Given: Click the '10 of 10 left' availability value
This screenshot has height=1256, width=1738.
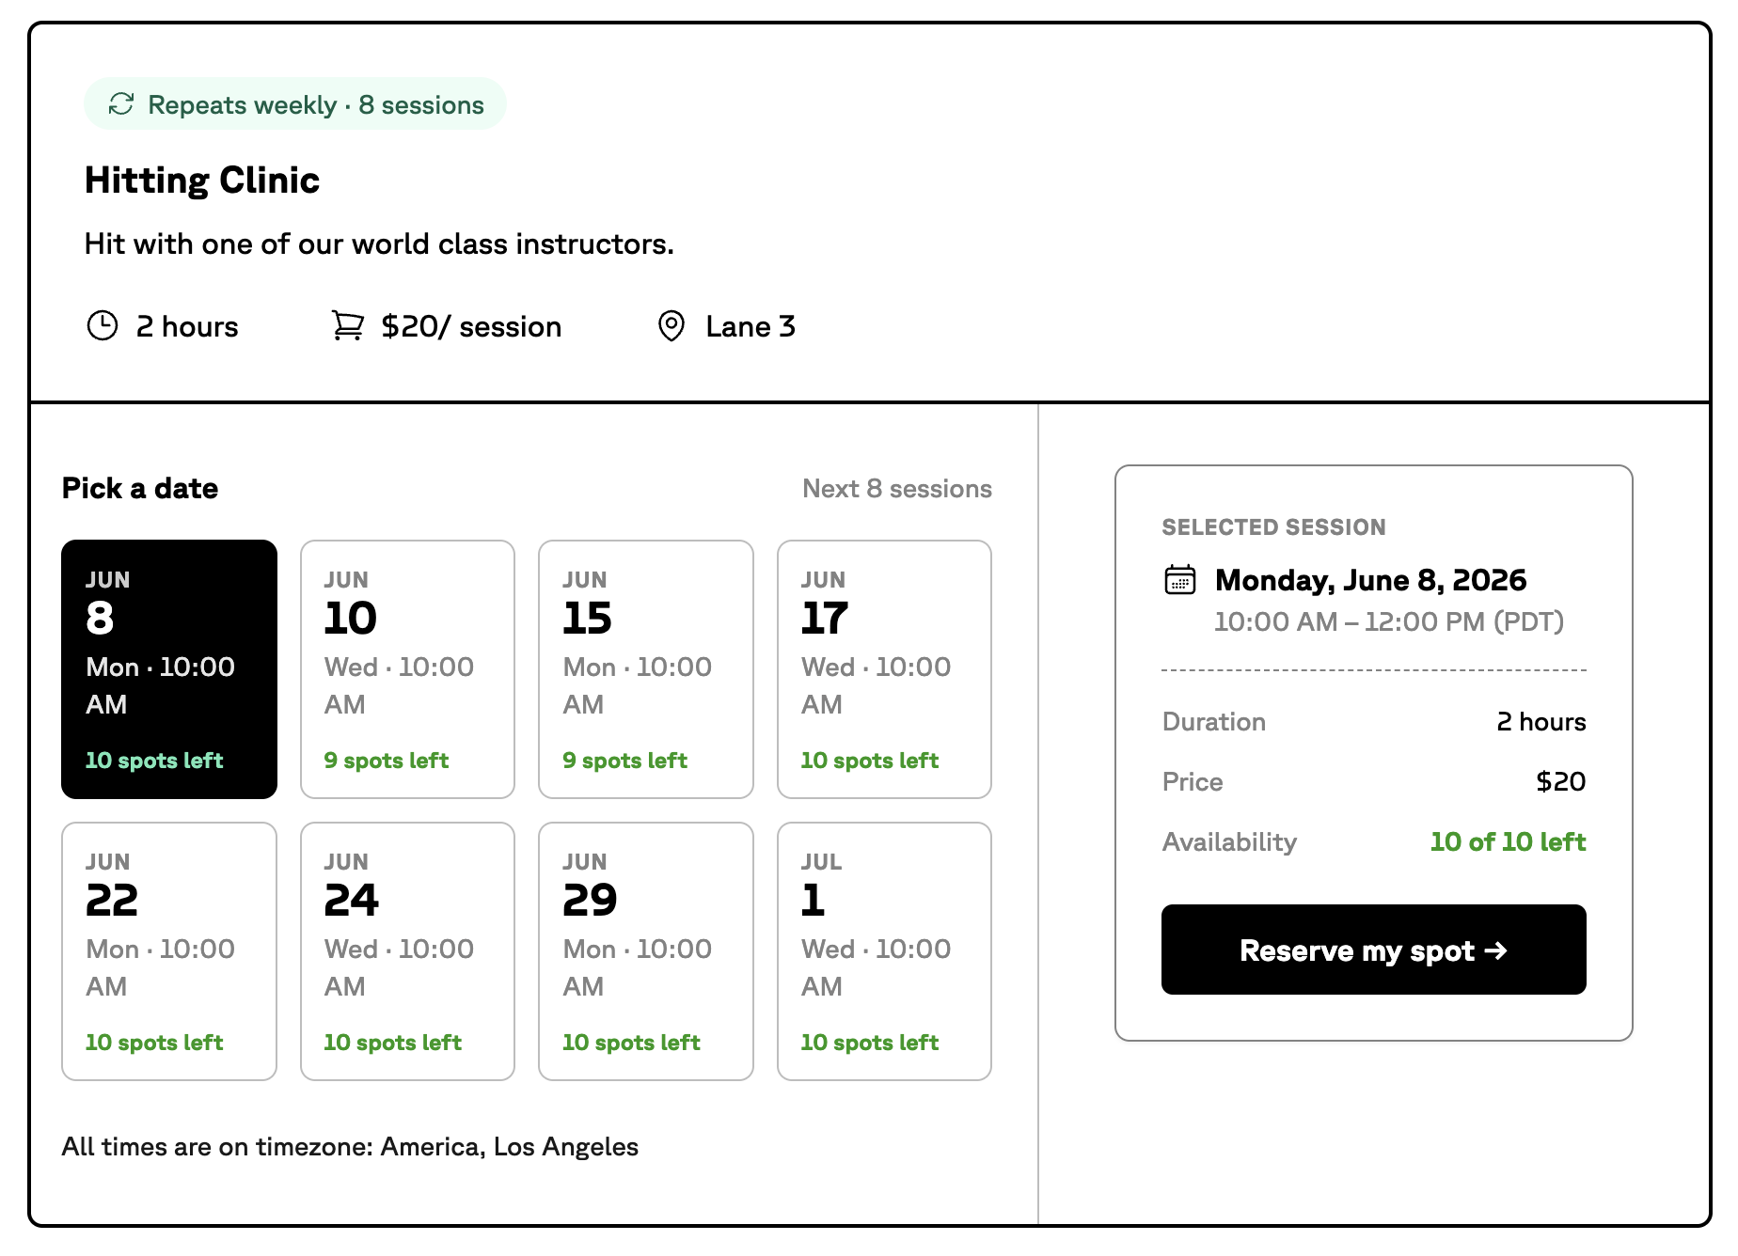Looking at the screenshot, I should click(1508, 842).
